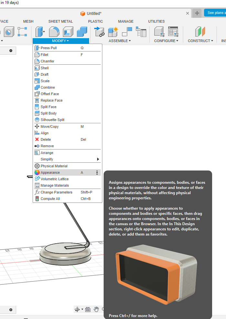Click the surface patch toolbar icon
Screen dimensions: 226x319
tap(8, 32)
